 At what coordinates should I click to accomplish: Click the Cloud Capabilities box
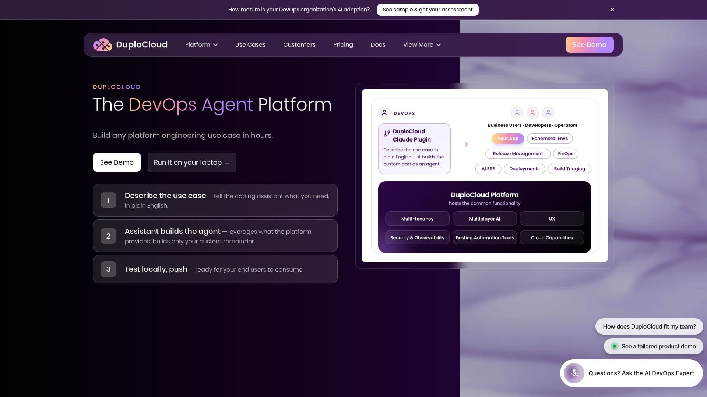tap(552, 238)
